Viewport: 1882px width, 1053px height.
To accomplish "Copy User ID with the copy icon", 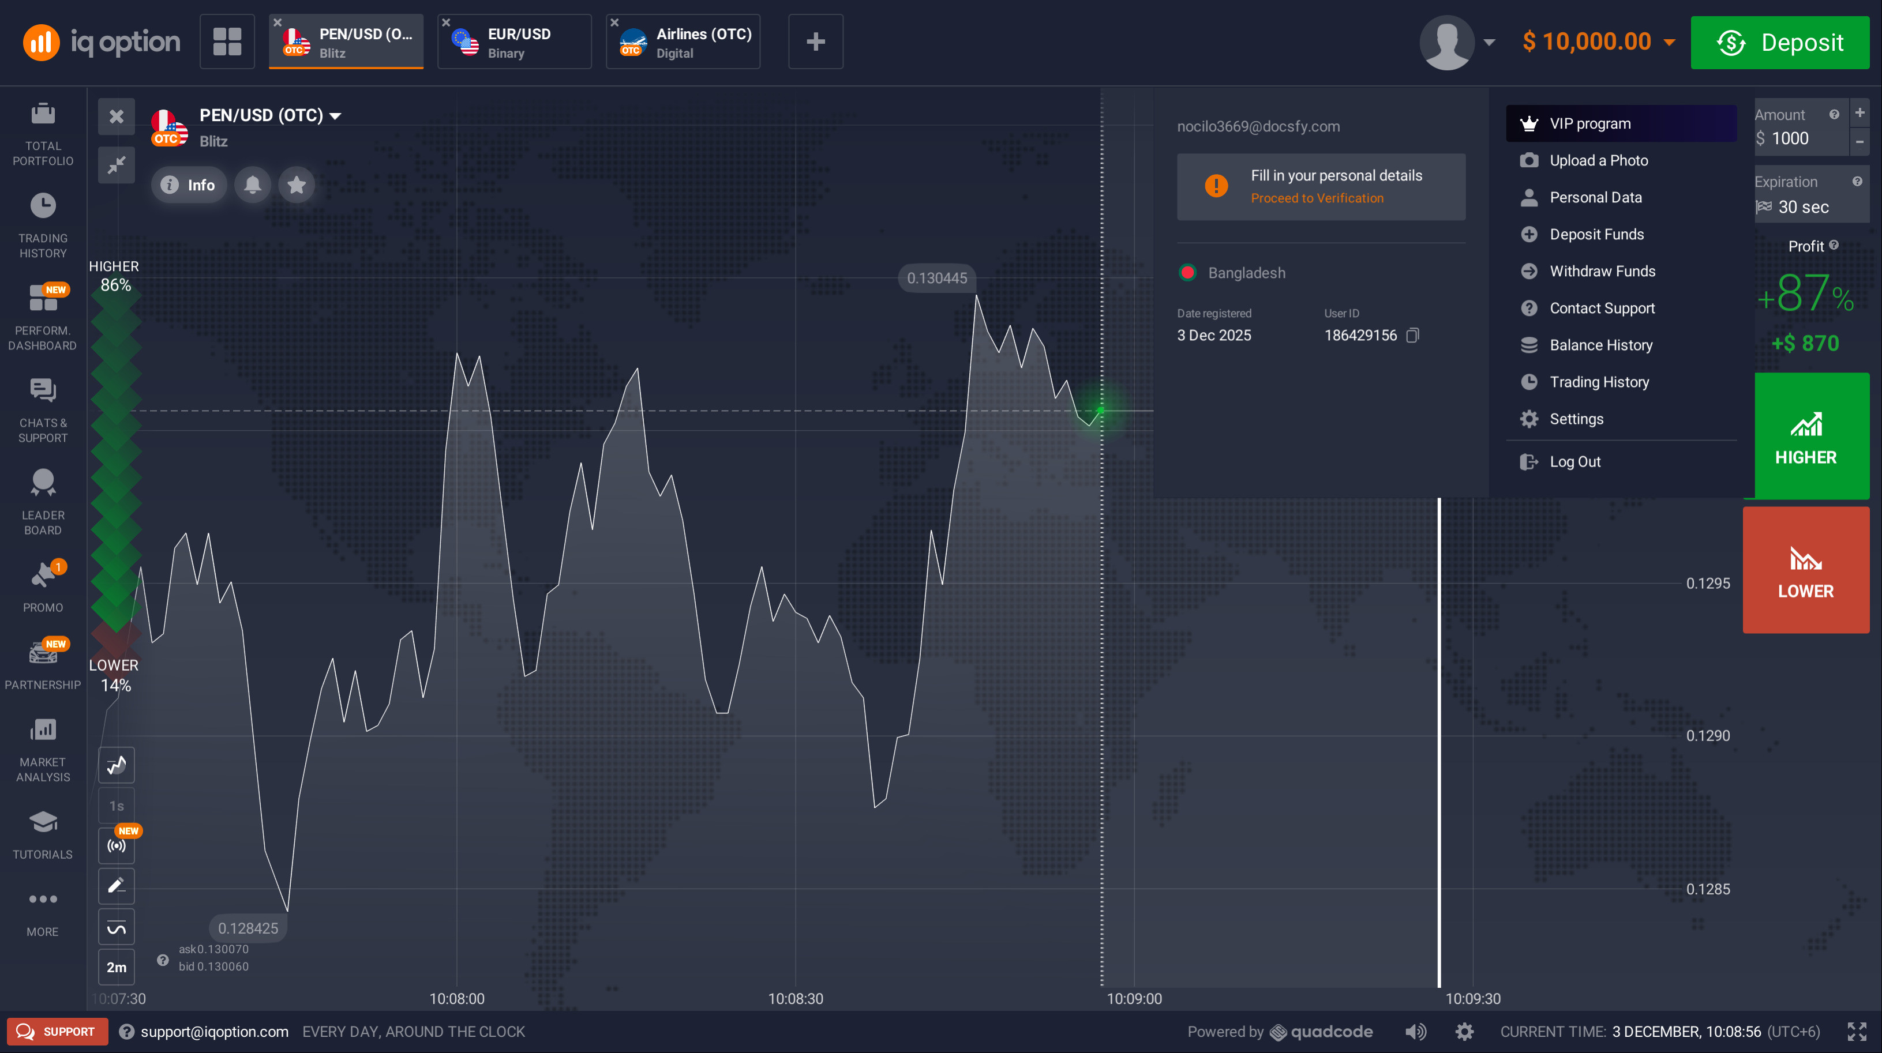I will [x=1413, y=335].
